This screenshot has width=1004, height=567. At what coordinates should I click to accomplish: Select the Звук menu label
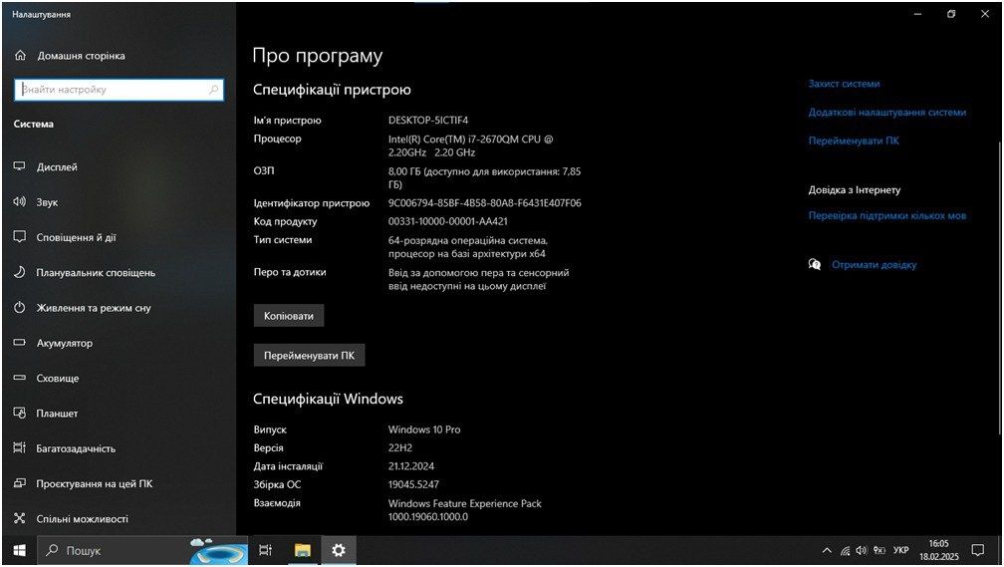(47, 202)
